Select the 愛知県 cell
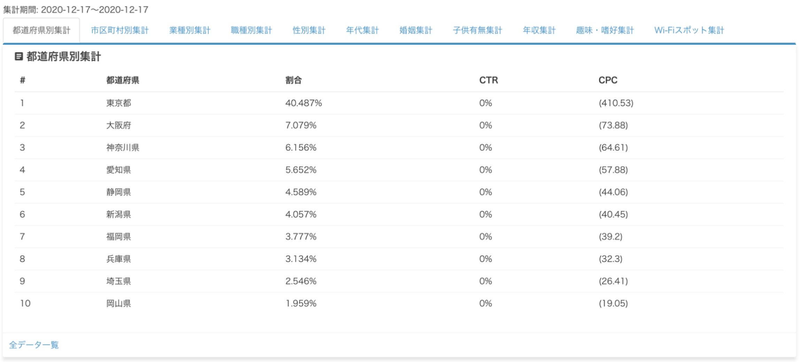 118,170
